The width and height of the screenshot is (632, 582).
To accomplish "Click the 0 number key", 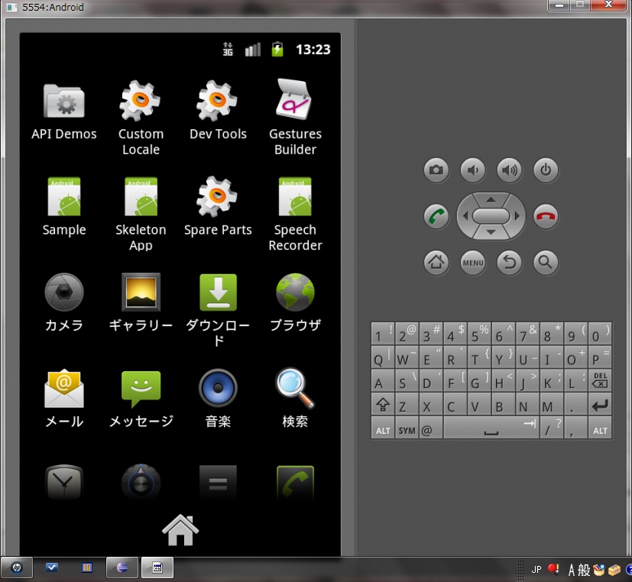I will 600,334.
